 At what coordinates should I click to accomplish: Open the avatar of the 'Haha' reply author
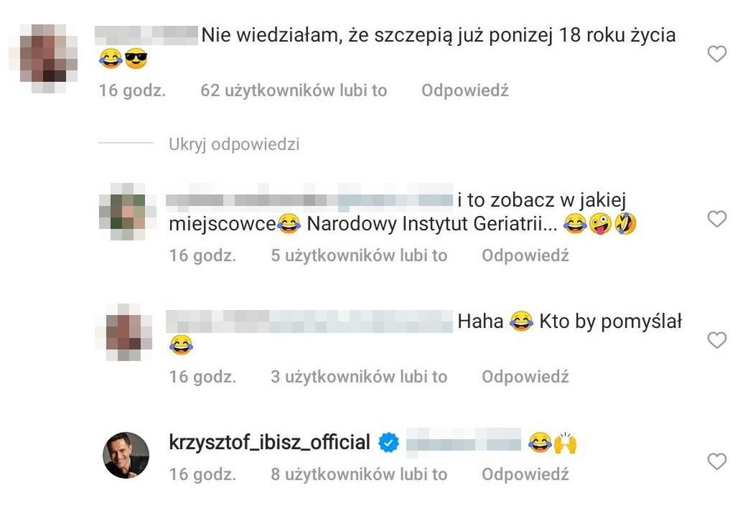pos(128,332)
